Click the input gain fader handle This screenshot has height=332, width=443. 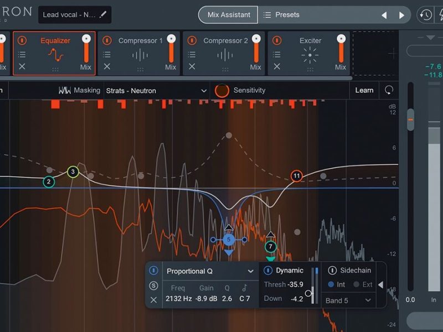(x=410, y=120)
